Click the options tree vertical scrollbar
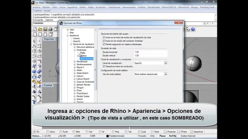The height and width of the screenshot is (139, 248). (x=95, y=69)
